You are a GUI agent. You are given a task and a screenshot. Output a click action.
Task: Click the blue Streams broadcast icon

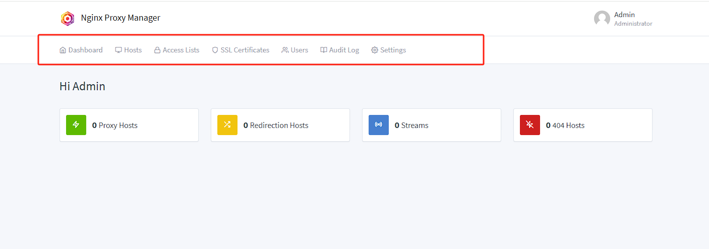pos(379,125)
